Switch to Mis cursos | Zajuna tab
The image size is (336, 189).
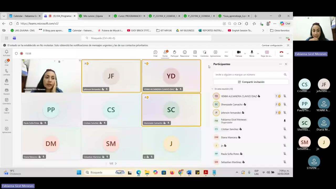[94, 16]
